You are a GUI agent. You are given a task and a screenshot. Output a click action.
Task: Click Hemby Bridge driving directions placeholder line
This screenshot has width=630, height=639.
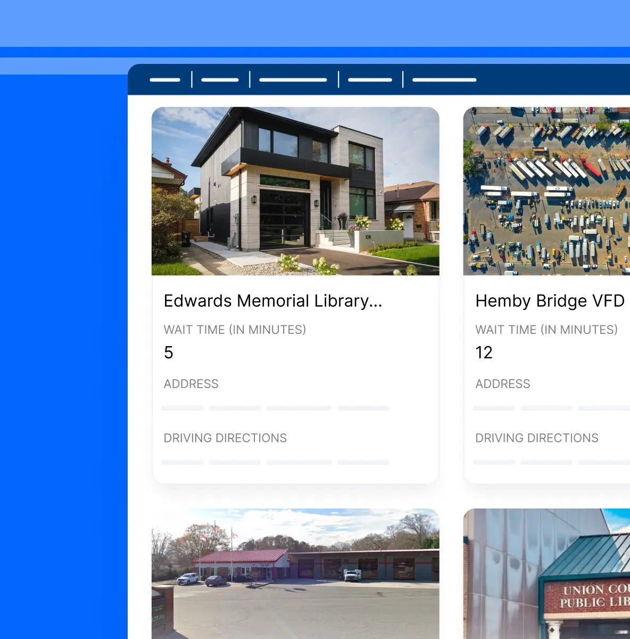coord(551,462)
